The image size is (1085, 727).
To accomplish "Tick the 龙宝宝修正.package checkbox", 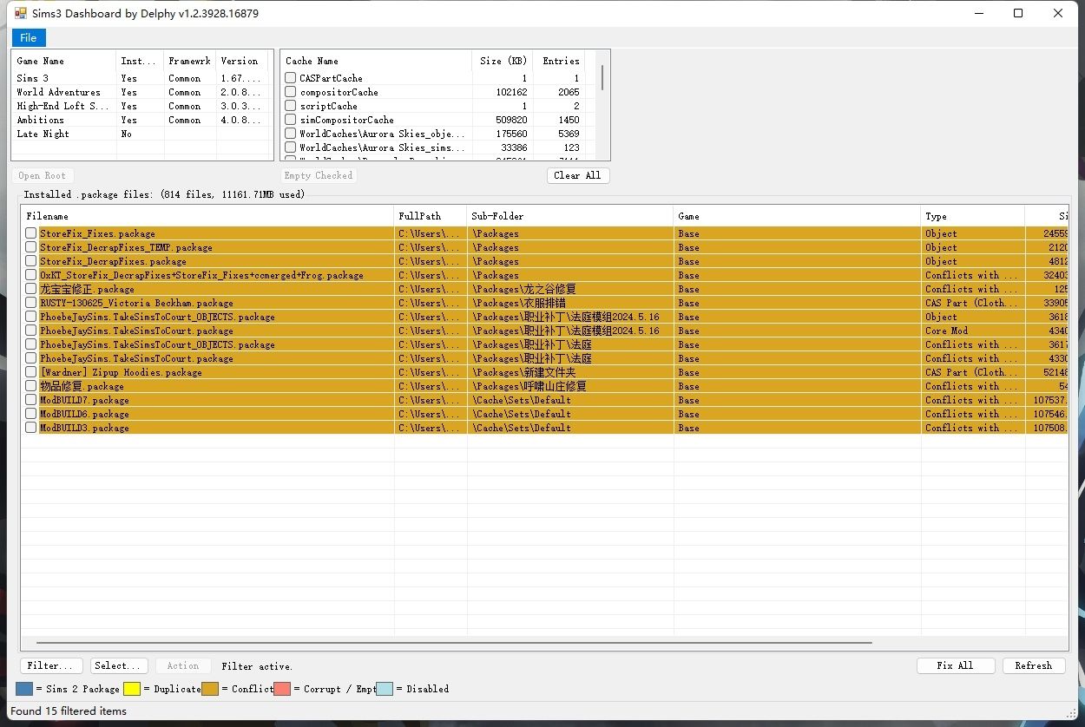I will 31,289.
